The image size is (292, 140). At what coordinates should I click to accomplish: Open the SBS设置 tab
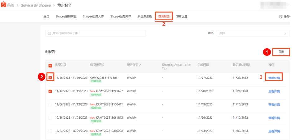click(x=182, y=16)
